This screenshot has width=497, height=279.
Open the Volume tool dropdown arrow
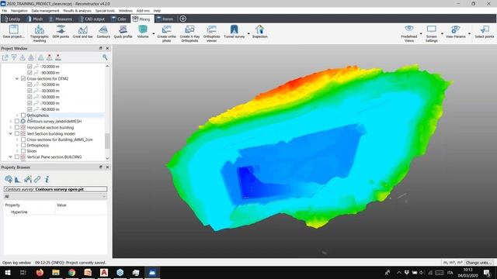(154, 33)
